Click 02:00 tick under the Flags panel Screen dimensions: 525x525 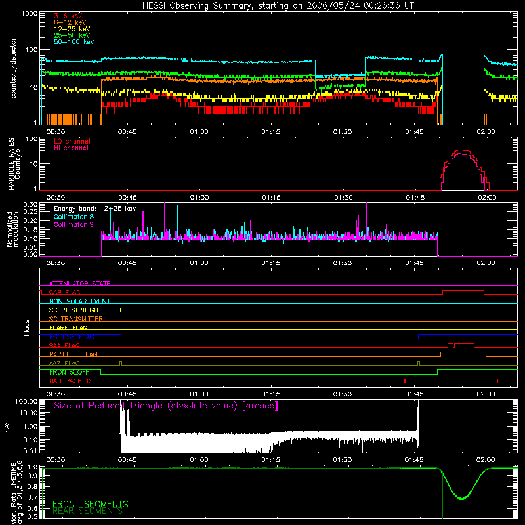tap(486, 394)
